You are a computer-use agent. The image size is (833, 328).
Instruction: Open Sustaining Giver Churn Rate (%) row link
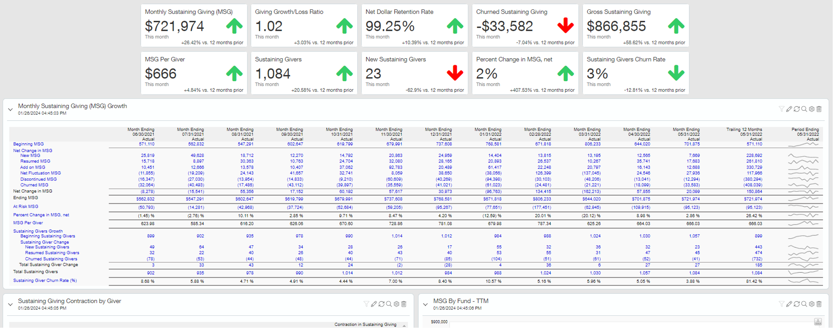pos(45,281)
